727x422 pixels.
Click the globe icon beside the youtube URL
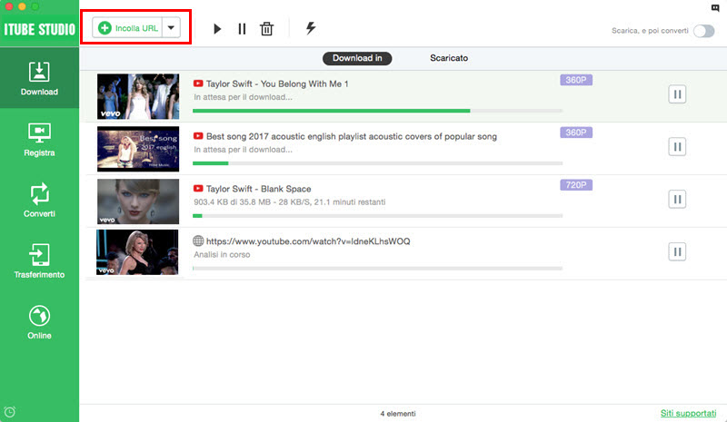point(198,240)
